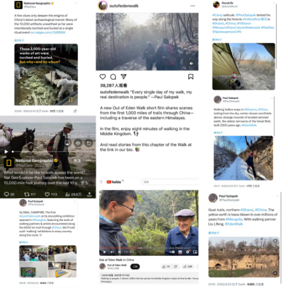288x288 pixels.
Task: Toggle sound on the NatGeo beach video
Action: 78,143
